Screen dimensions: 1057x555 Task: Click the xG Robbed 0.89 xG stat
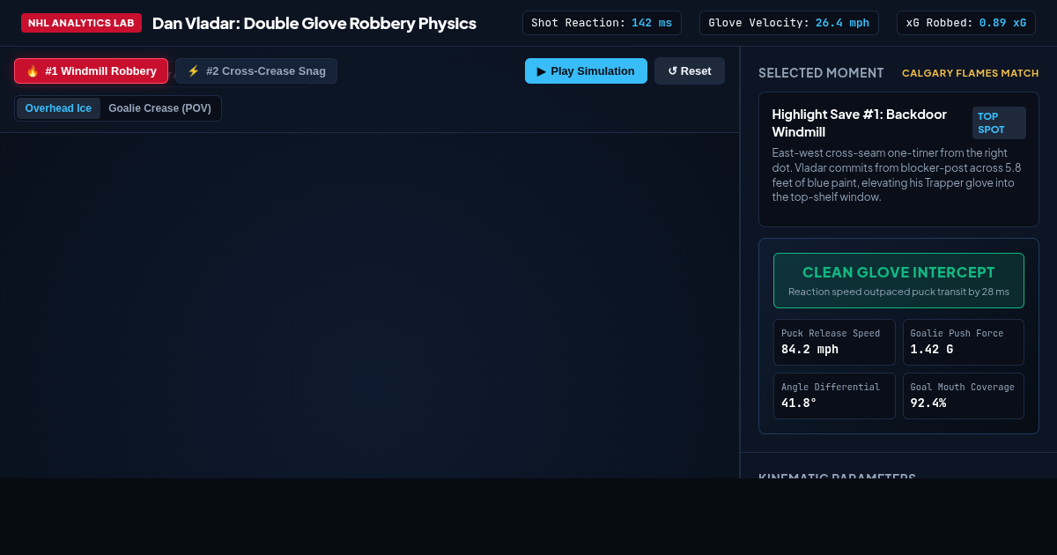966,23
